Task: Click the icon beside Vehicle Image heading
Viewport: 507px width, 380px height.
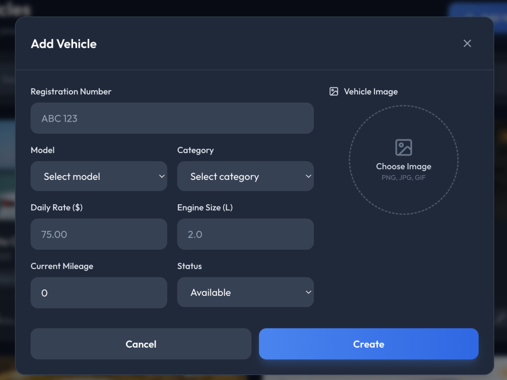Action: (334, 91)
